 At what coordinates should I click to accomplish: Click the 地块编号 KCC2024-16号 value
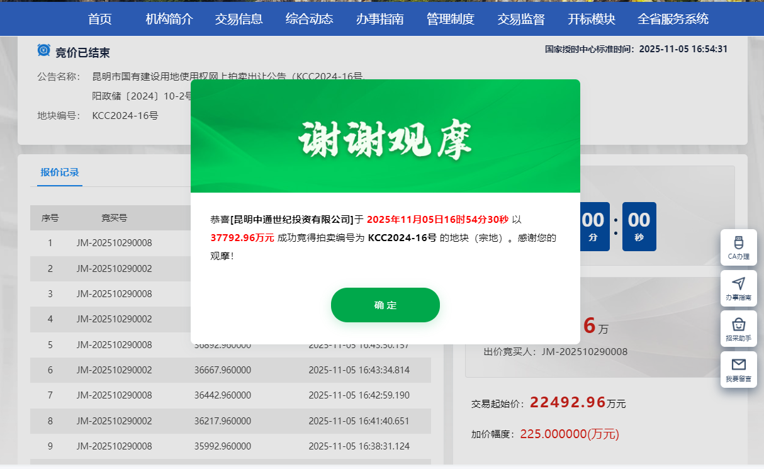(125, 116)
